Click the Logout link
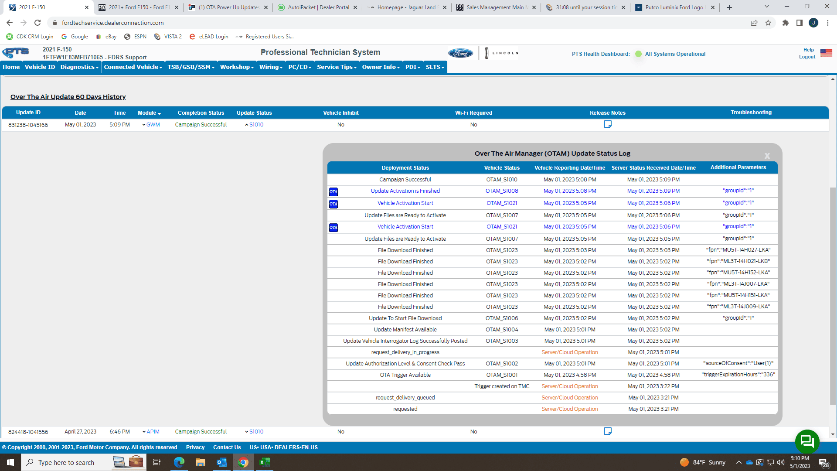This screenshot has width=837, height=471. pyautogui.click(x=806, y=57)
